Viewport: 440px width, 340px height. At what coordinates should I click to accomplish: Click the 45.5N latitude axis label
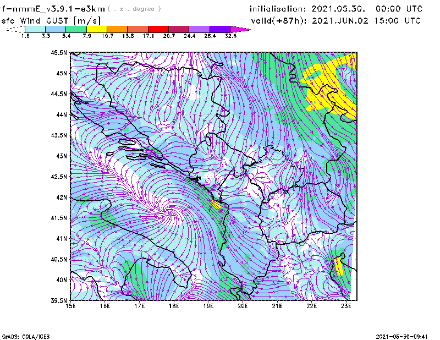tap(59, 53)
